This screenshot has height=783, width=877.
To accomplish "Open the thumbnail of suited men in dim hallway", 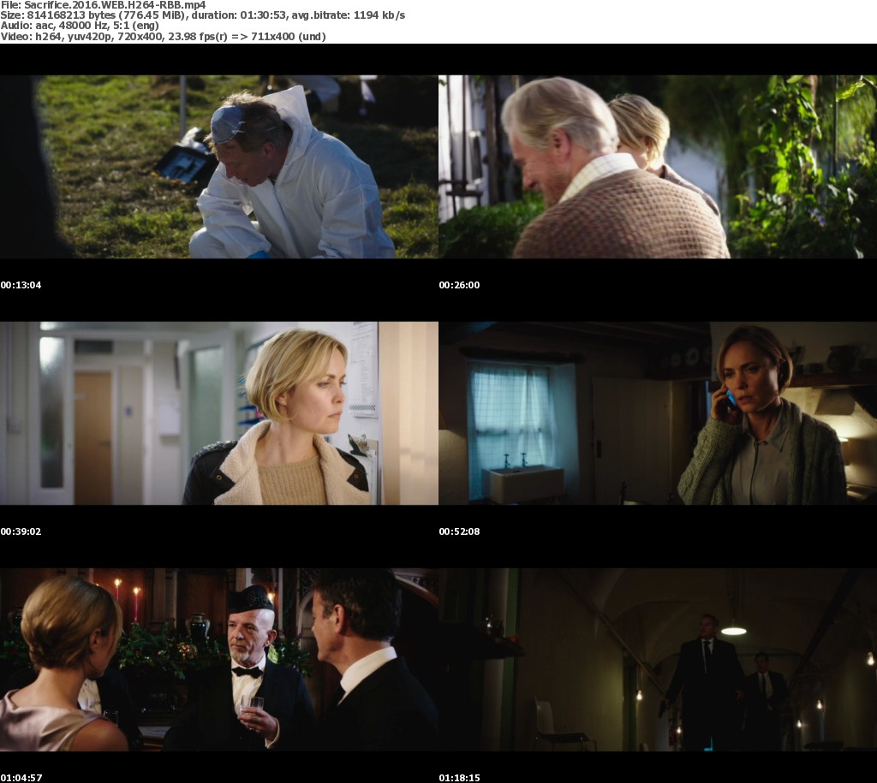I will [x=658, y=660].
